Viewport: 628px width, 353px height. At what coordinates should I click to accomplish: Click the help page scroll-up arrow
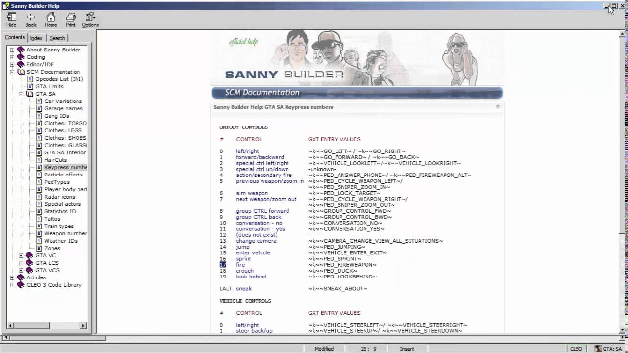point(622,34)
